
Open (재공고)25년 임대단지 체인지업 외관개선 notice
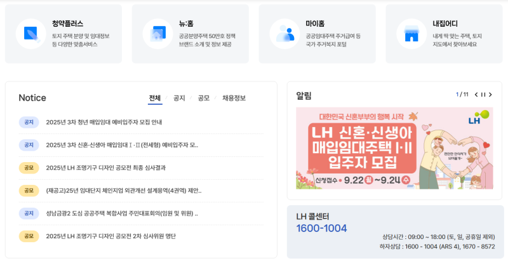124,191
